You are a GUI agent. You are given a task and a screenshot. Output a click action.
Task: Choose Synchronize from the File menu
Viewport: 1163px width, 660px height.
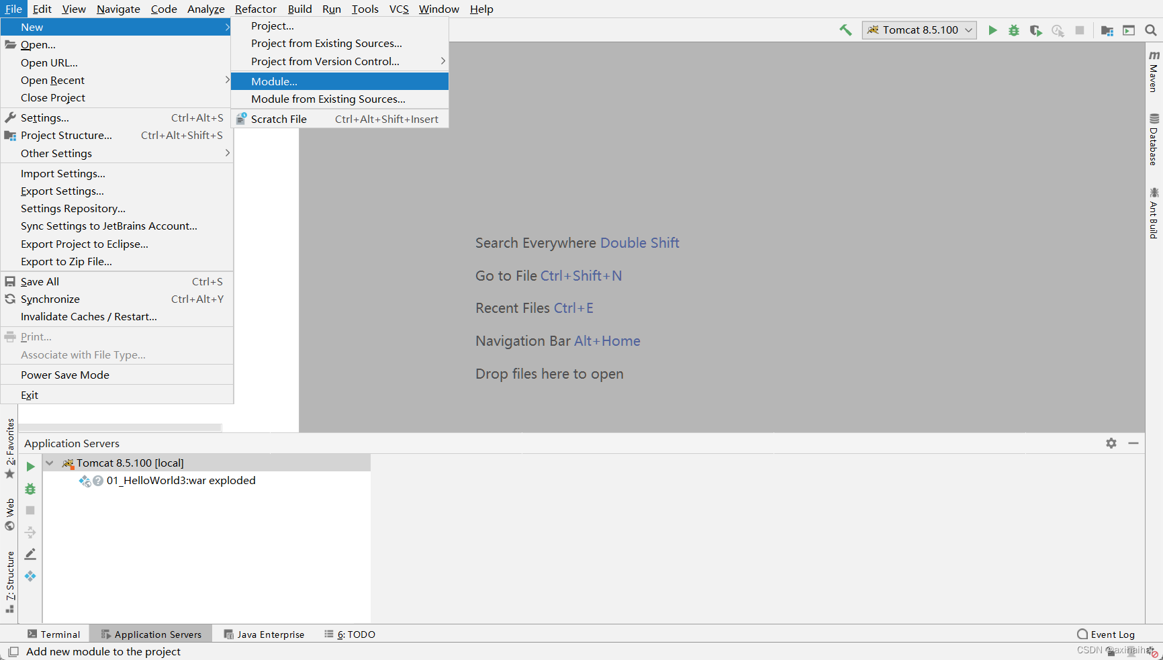coord(117,299)
